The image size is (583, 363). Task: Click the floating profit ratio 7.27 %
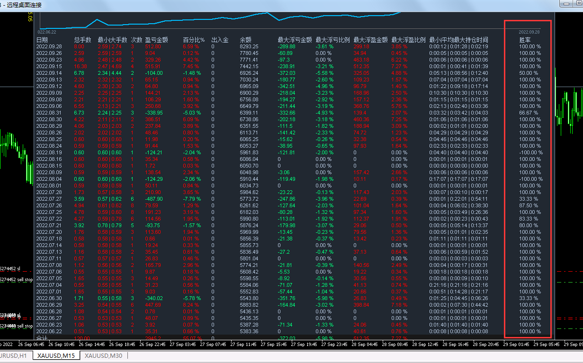point(399,66)
